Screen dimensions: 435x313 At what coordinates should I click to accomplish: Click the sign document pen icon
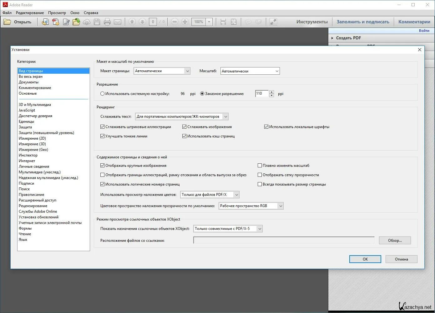pyautogui.click(x=66, y=22)
